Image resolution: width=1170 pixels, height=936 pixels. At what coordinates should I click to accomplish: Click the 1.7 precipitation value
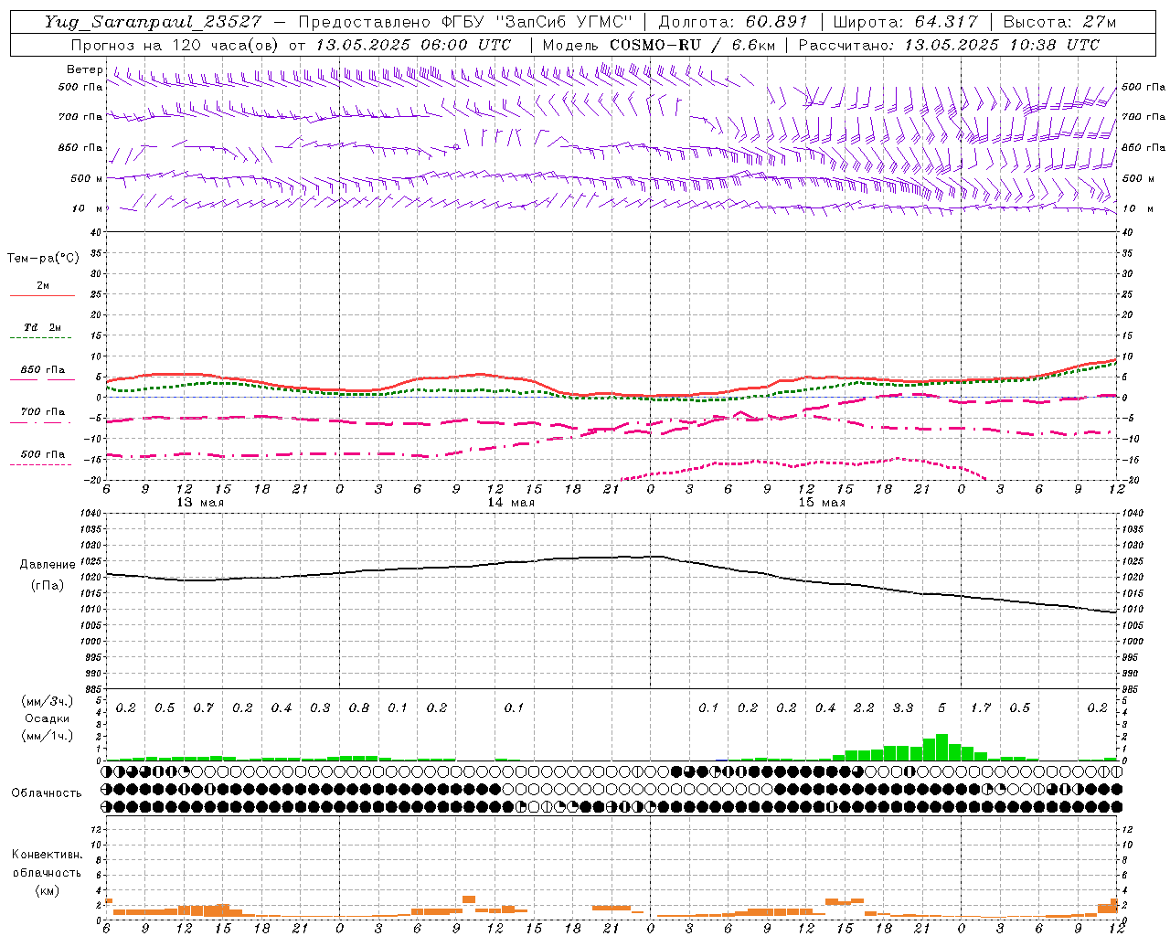981,708
